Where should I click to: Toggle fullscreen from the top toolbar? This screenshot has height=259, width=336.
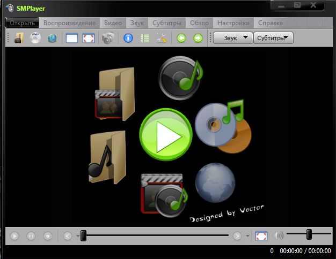[89, 38]
